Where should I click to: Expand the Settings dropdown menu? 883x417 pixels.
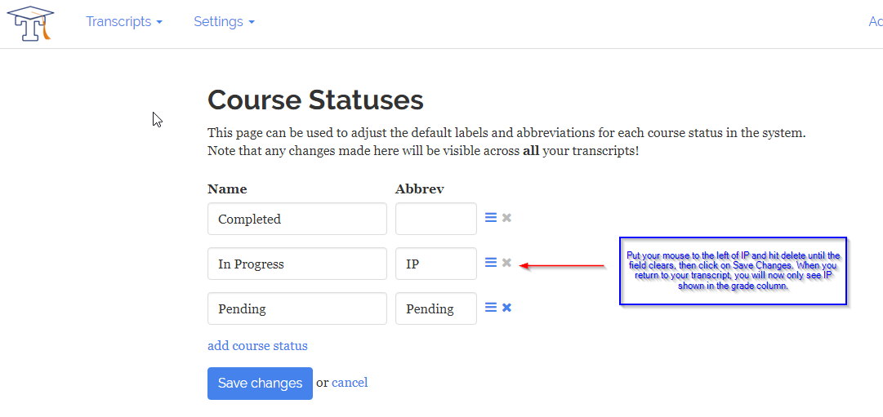tap(224, 22)
